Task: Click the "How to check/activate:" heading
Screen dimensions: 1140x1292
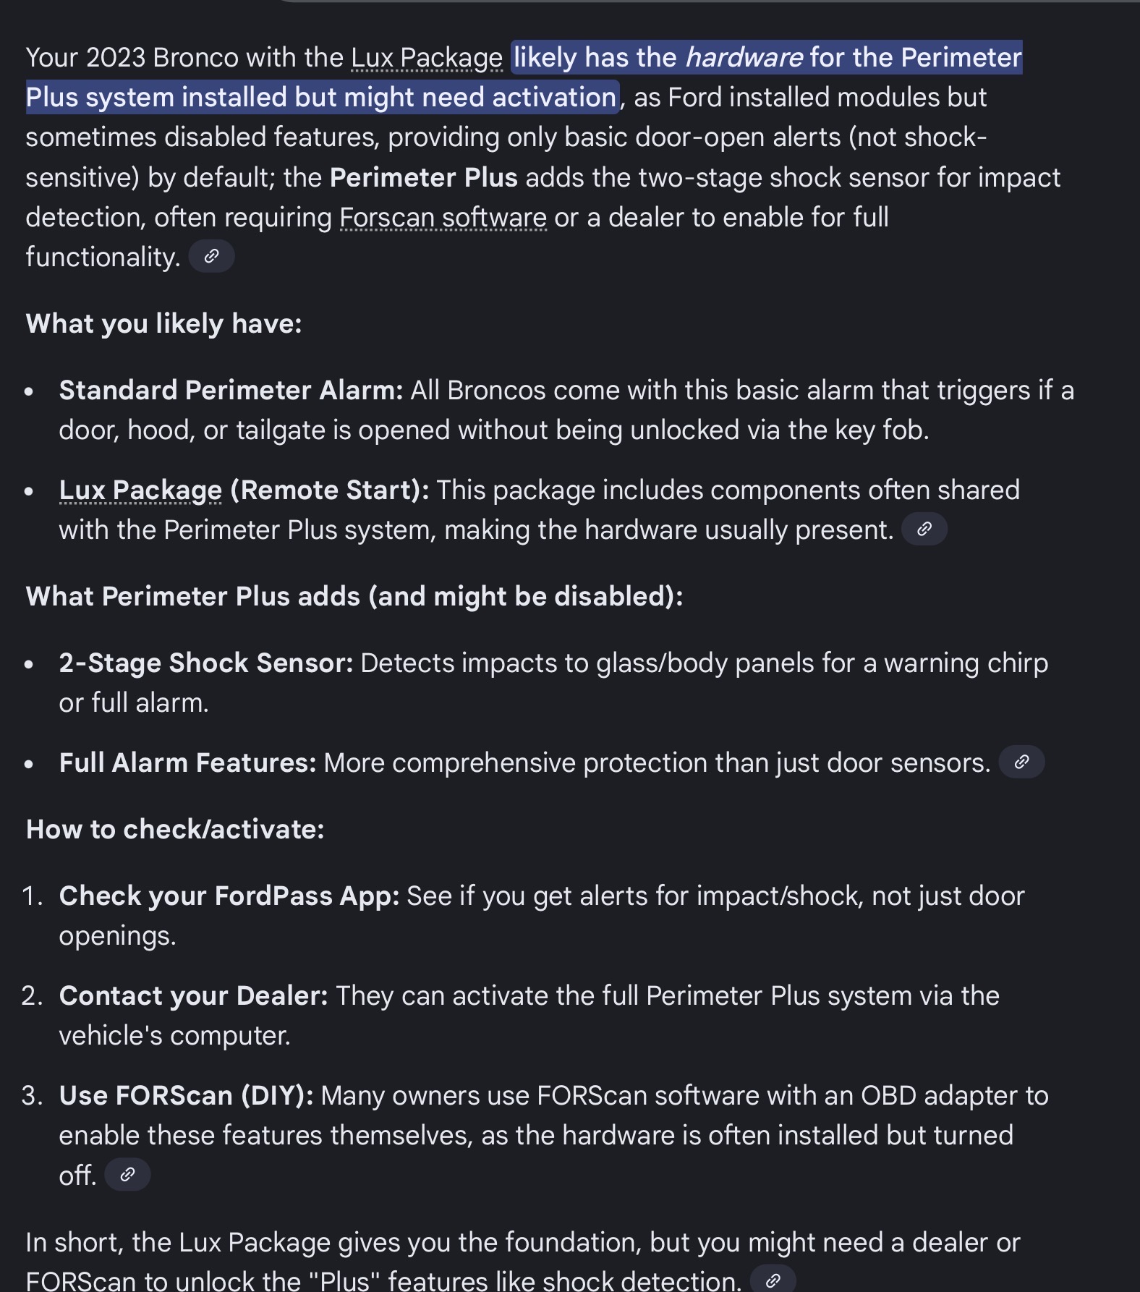Action: pyautogui.click(x=175, y=830)
